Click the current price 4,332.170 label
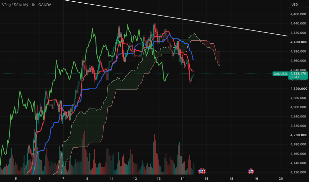 (x=298, y=73)
